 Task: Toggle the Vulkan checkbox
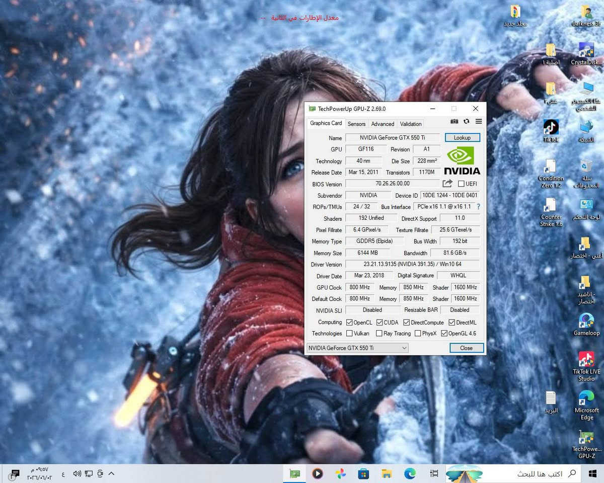[349, 333]
